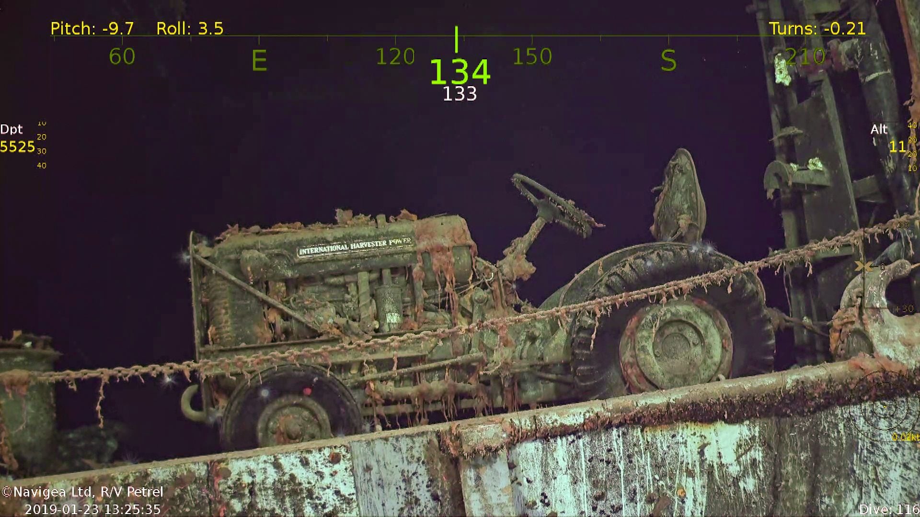Expand the 210 mark on the heading tape
Image resolution: width=920 pixels, height=517 pixels.
(805, 56)
